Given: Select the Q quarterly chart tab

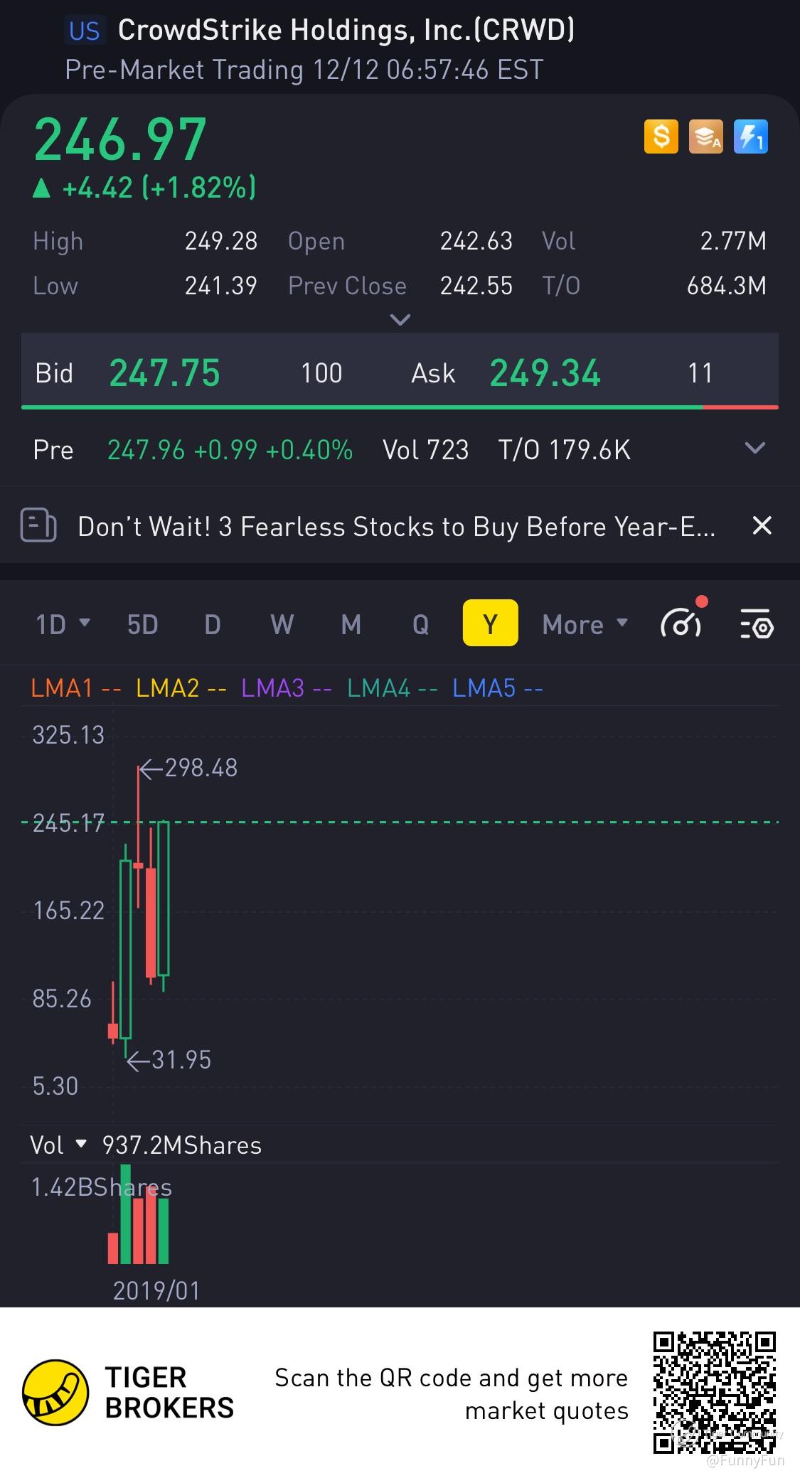Looking at the screenshot, I should [420, 624].
